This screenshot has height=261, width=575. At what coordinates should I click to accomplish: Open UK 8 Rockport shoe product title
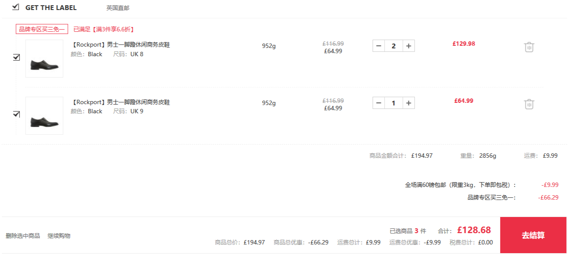click(120, 45)
